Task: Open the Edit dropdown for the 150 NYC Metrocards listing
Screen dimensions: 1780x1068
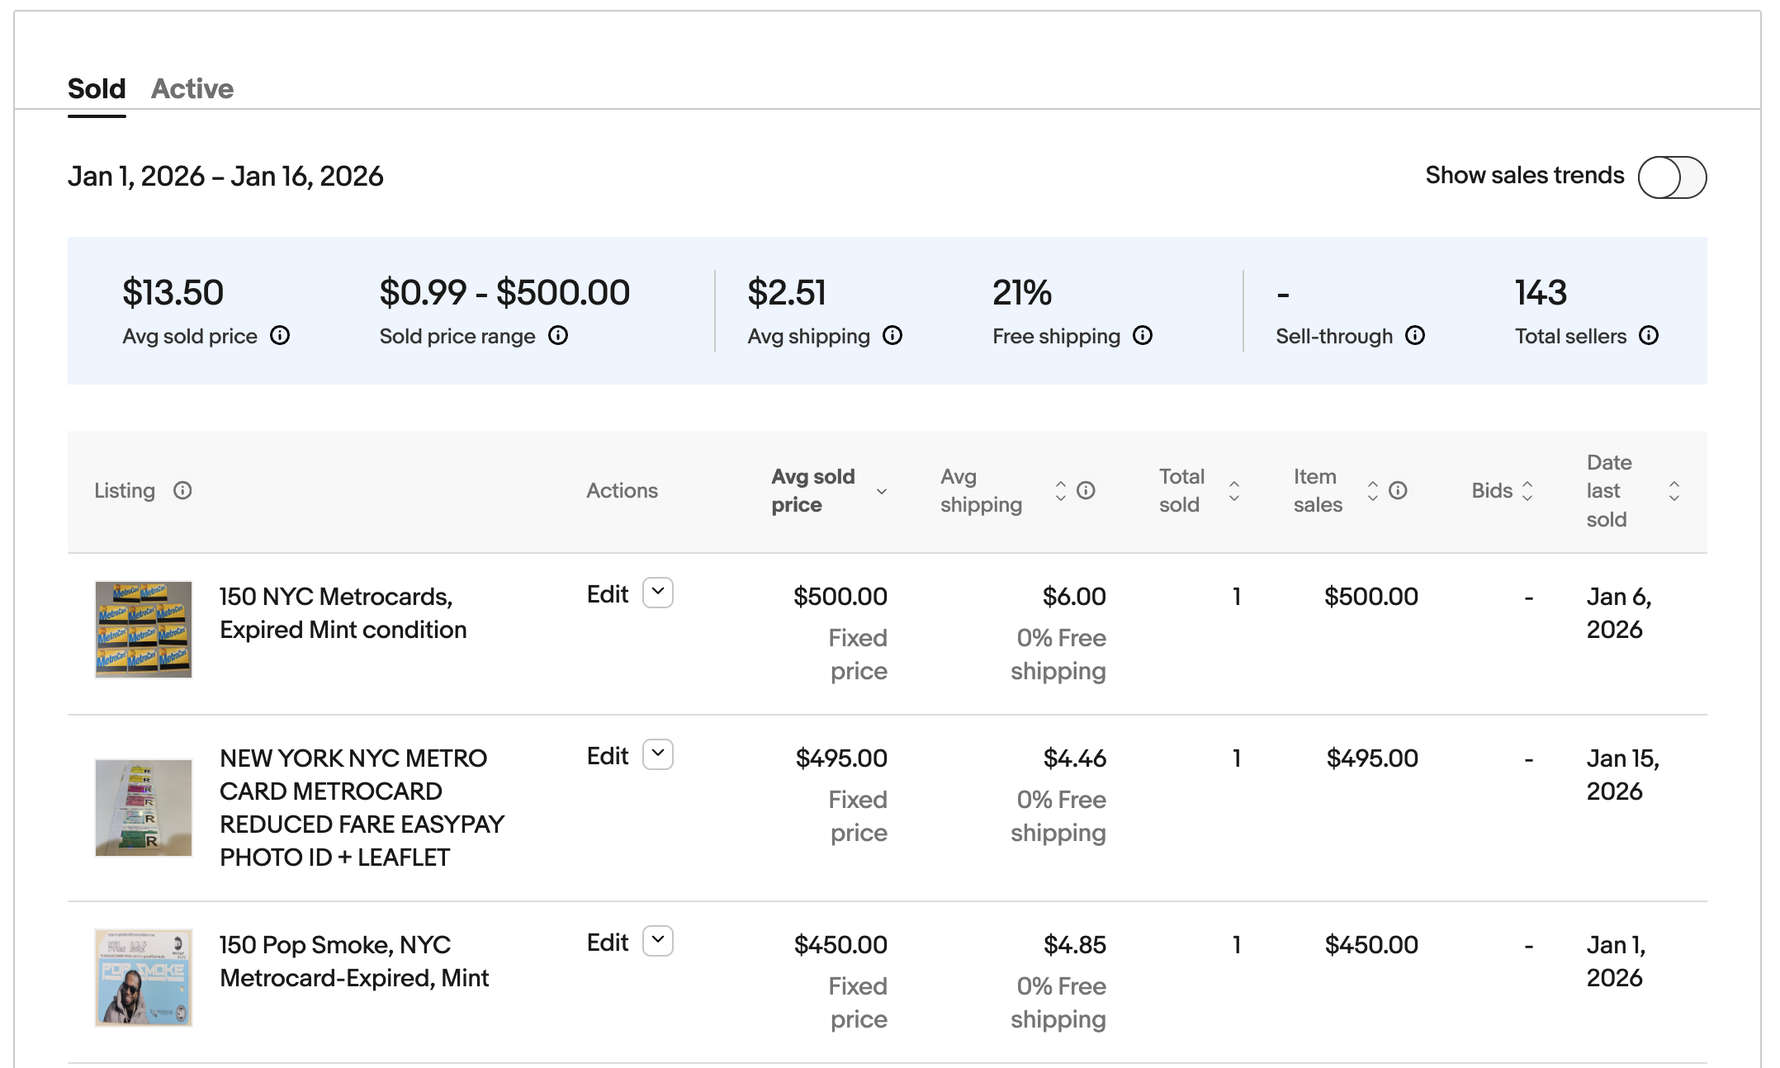Action: point(658,593)
